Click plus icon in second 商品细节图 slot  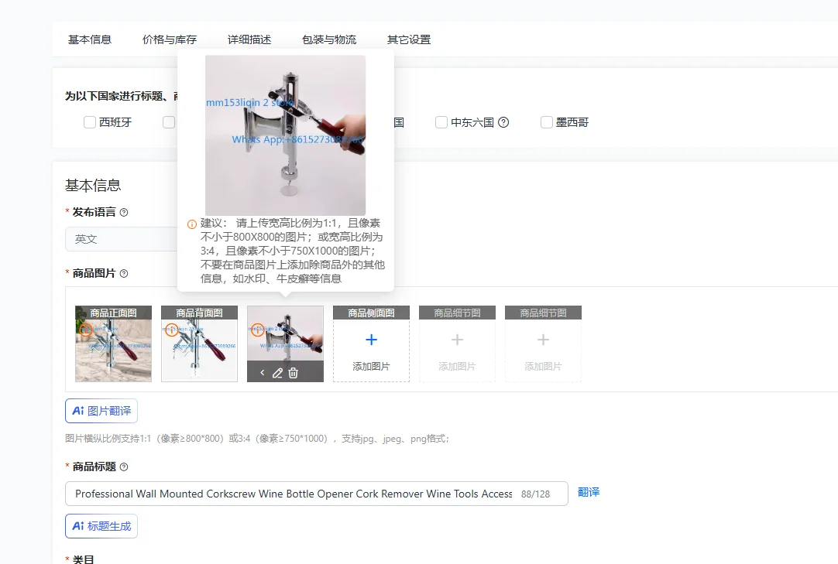tap(543, 340)
